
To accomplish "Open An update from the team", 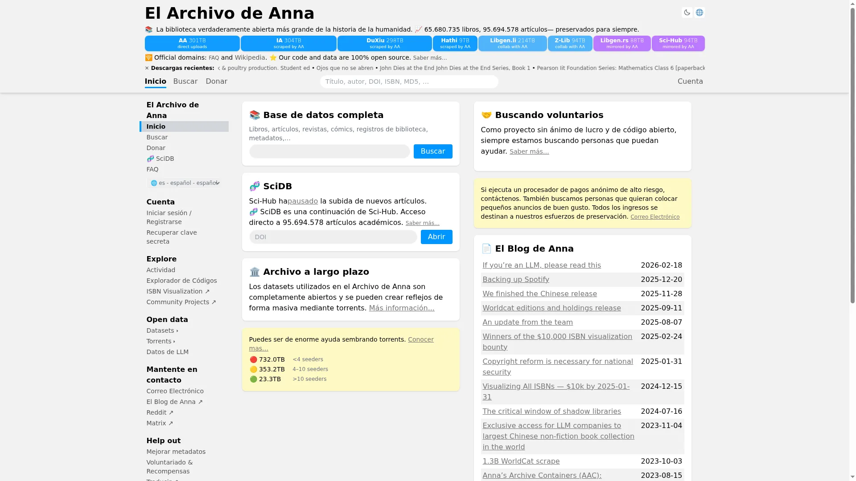I will point(527,322).
